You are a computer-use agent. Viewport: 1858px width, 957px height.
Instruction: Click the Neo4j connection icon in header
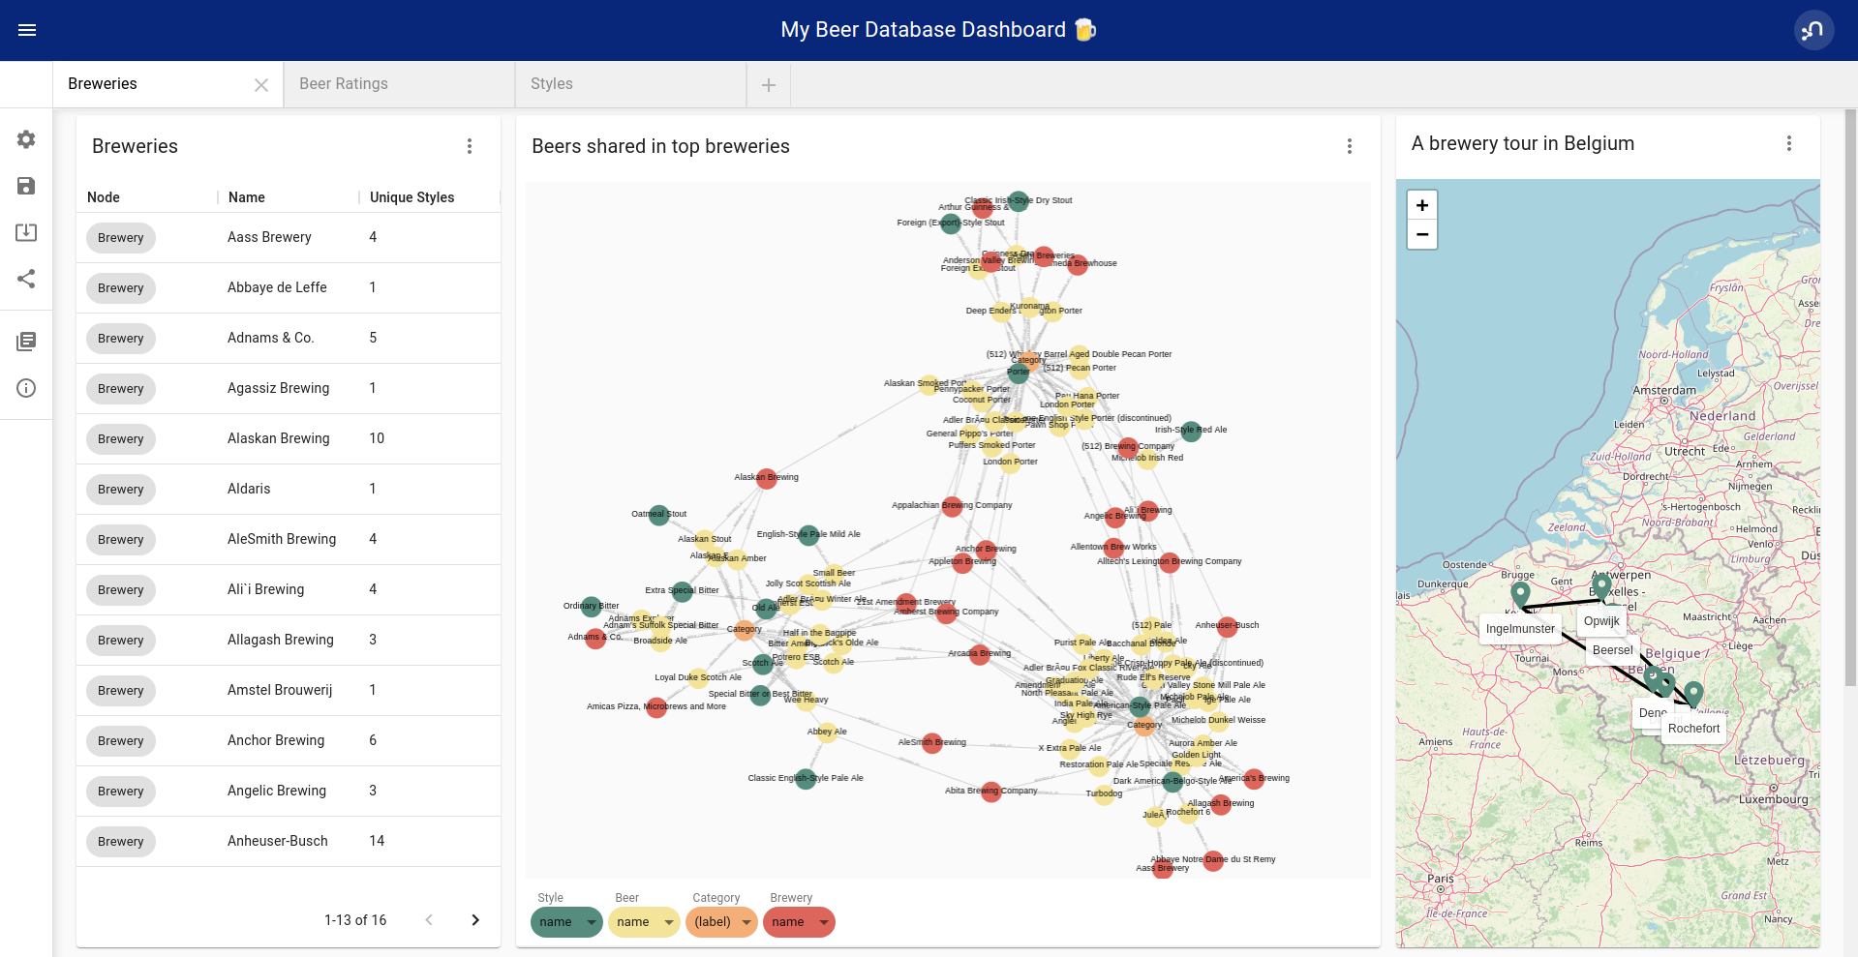tap(1813, 30)
